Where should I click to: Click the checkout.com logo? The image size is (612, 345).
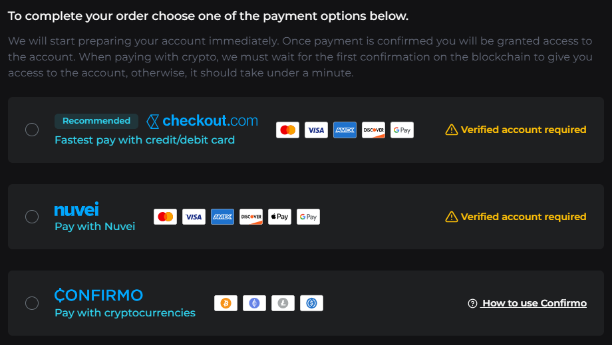click(202, 121)
